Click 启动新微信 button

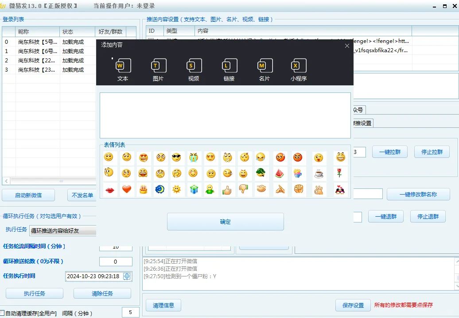(28, 195)
